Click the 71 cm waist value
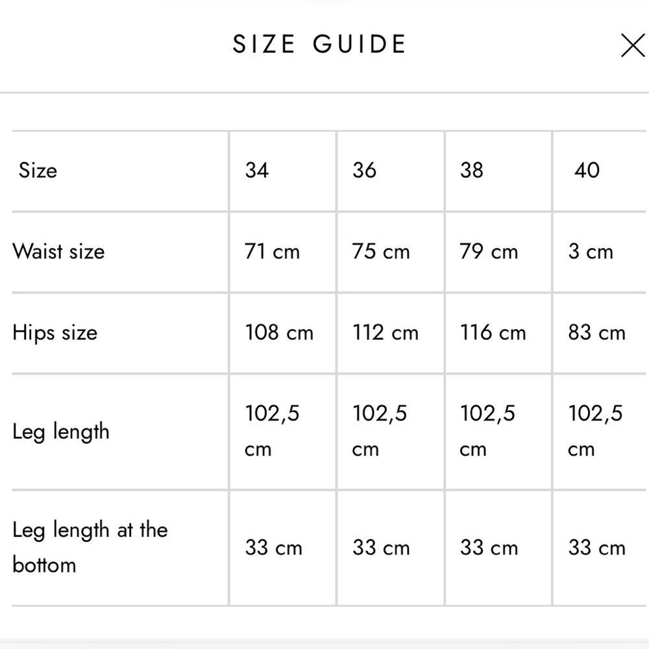649x649 pixels. pos(273,252)
